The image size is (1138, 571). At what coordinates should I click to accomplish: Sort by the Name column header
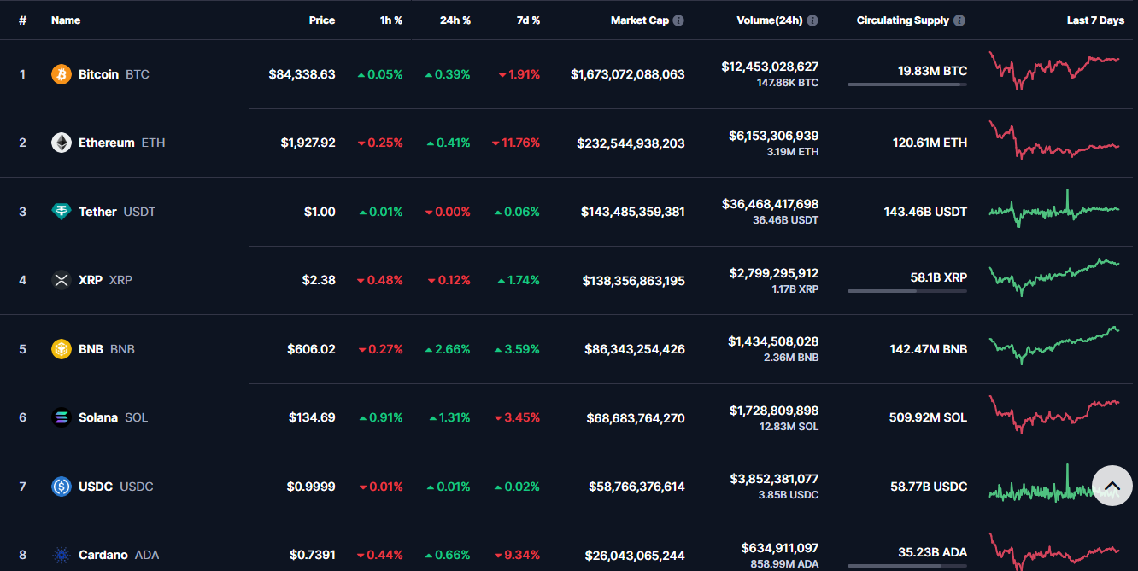pos(66,20)
